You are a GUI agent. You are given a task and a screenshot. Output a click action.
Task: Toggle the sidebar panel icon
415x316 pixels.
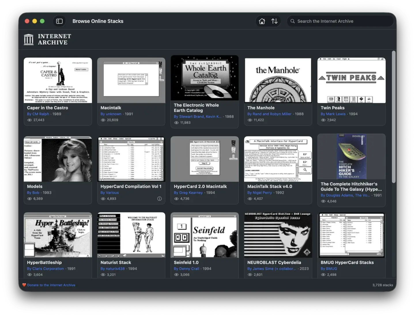coord(59,21)
